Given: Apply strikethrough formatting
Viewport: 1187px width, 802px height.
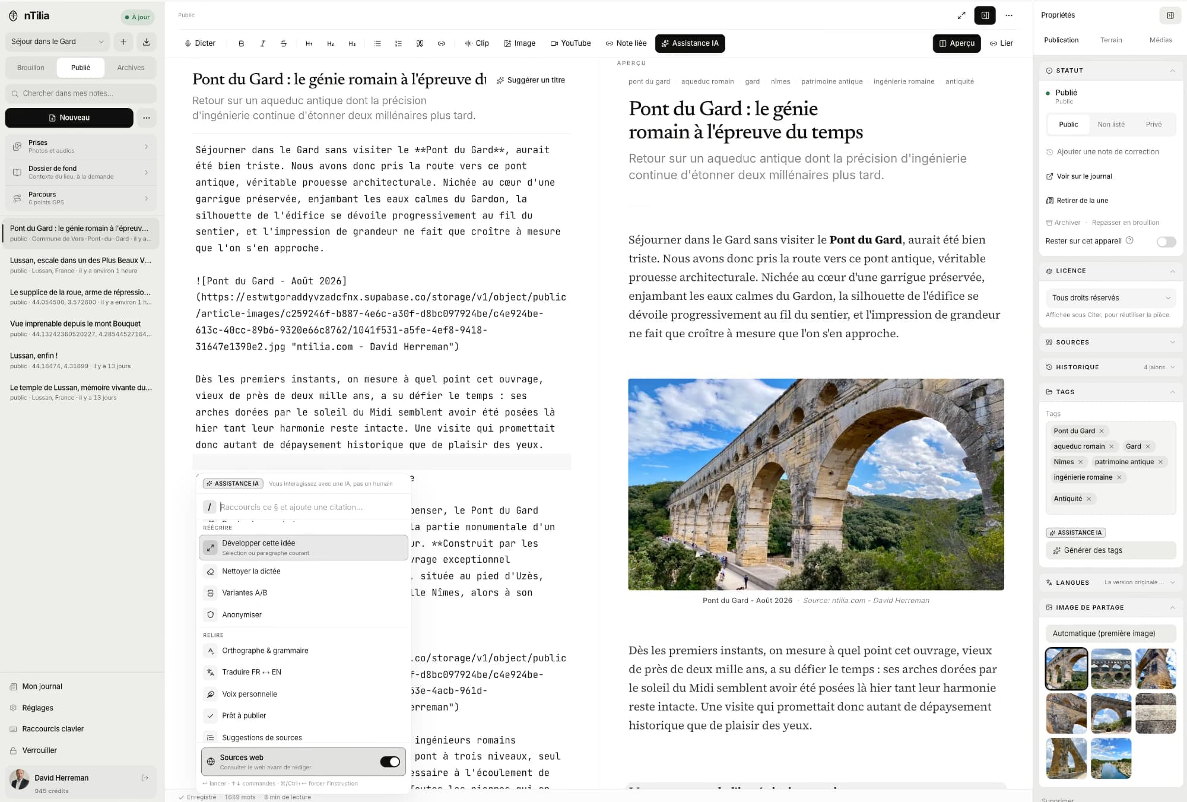Looking at the screenshot, I should (x=284, y=43).
